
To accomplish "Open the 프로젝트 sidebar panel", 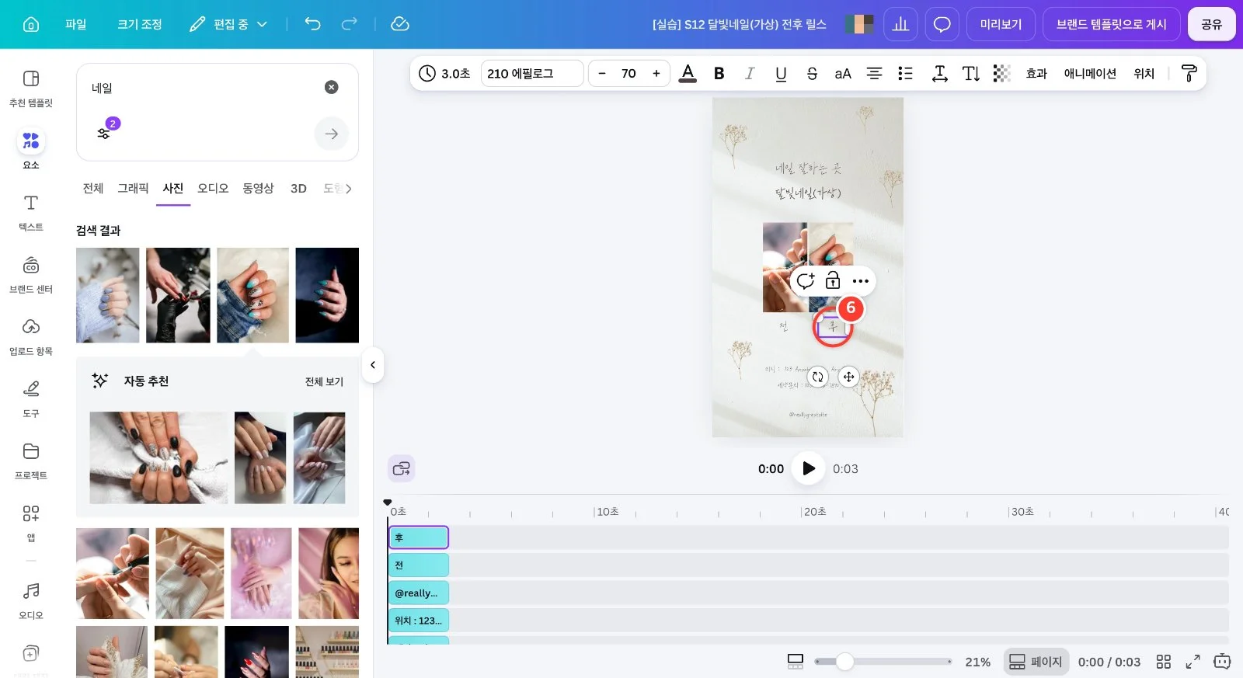I will (31, 461).
